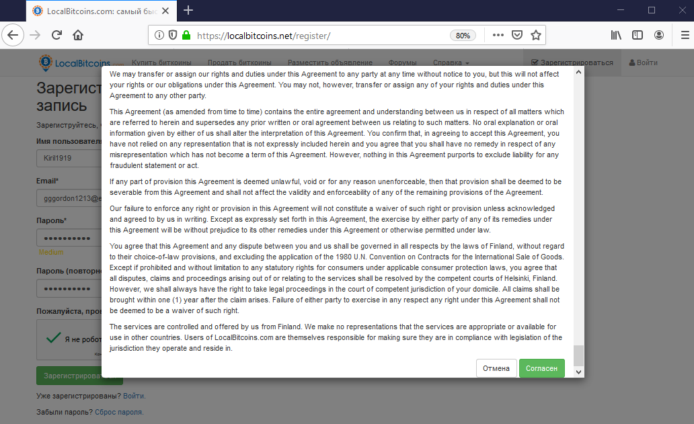Screen dimensions: 694x424
Task: Save page to Pocket icon
Action: click(x=517, y=36)
